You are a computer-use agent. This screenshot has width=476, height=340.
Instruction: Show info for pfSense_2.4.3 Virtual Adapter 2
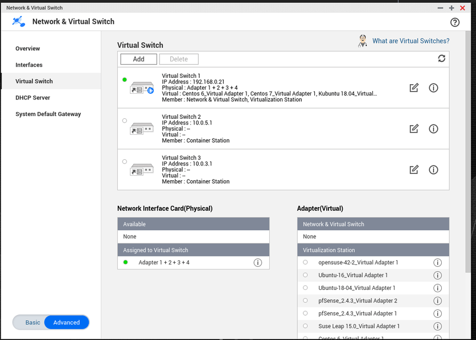pyautogui.click(x=437, y=301)
